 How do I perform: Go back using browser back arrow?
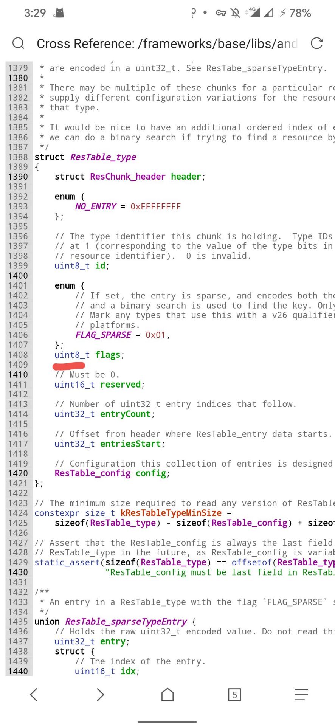(34, 694)
